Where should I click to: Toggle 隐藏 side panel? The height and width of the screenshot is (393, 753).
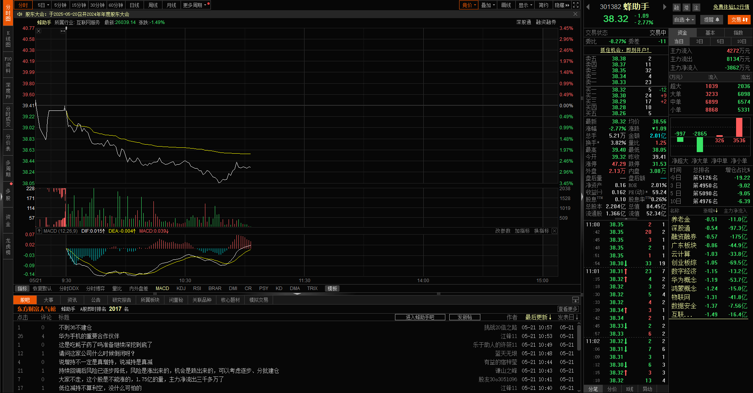click(x=562, y=5)
